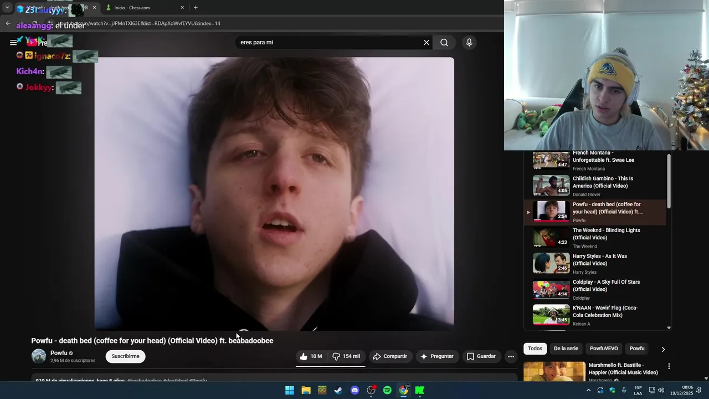Switch to the Inicio - Chess.com tab
This screenshot has height=399, width=709.
point(143,8)
